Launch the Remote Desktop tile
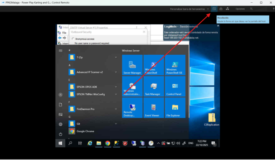 132,108
